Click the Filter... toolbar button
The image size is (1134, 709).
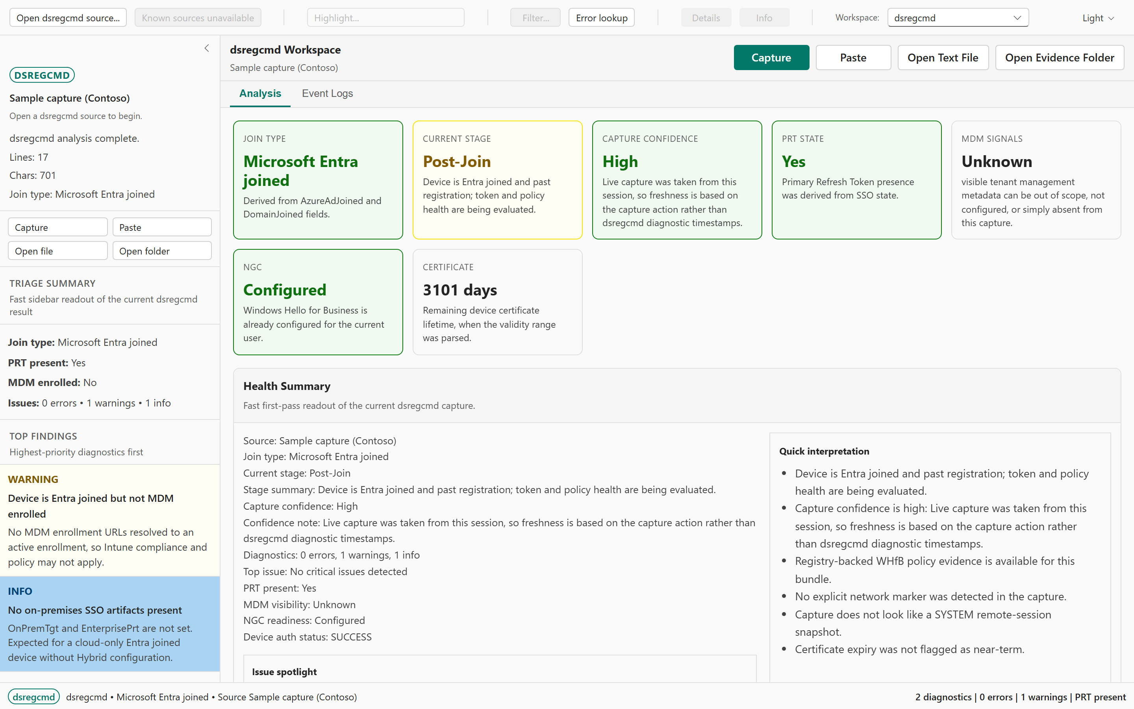pos(535,18)
